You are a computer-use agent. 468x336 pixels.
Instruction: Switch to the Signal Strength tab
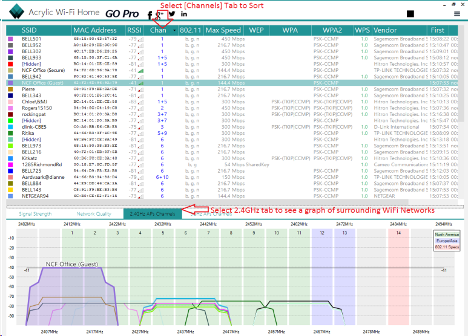tap(35, 214)
